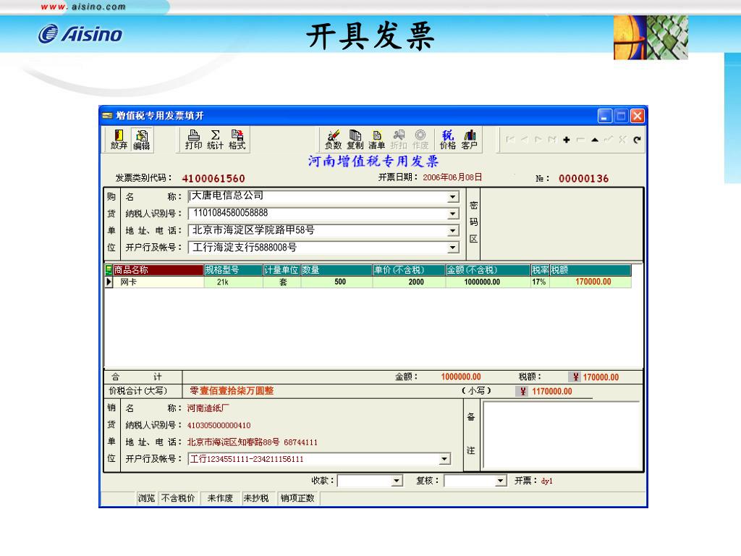Click the 不含税价 status bar entry
This screenshot has height=556, width=741.
[178, 498]
